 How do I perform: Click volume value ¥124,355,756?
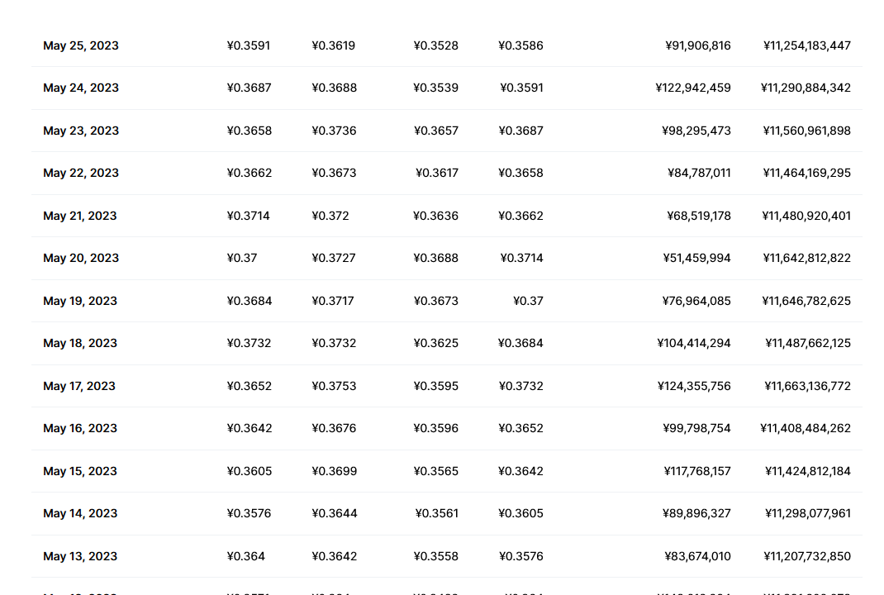pyautogui.click(x=694, y=386)
